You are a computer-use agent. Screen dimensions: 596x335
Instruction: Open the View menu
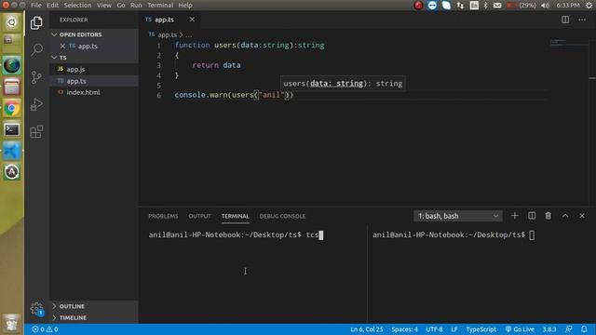[103, 6]
